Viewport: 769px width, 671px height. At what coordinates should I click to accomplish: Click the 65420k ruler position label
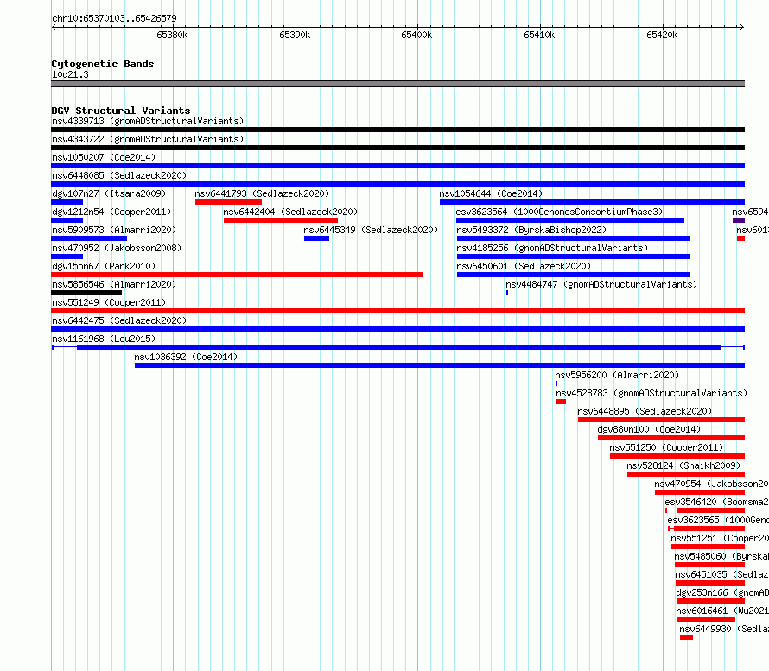click(x=662, y=35)
